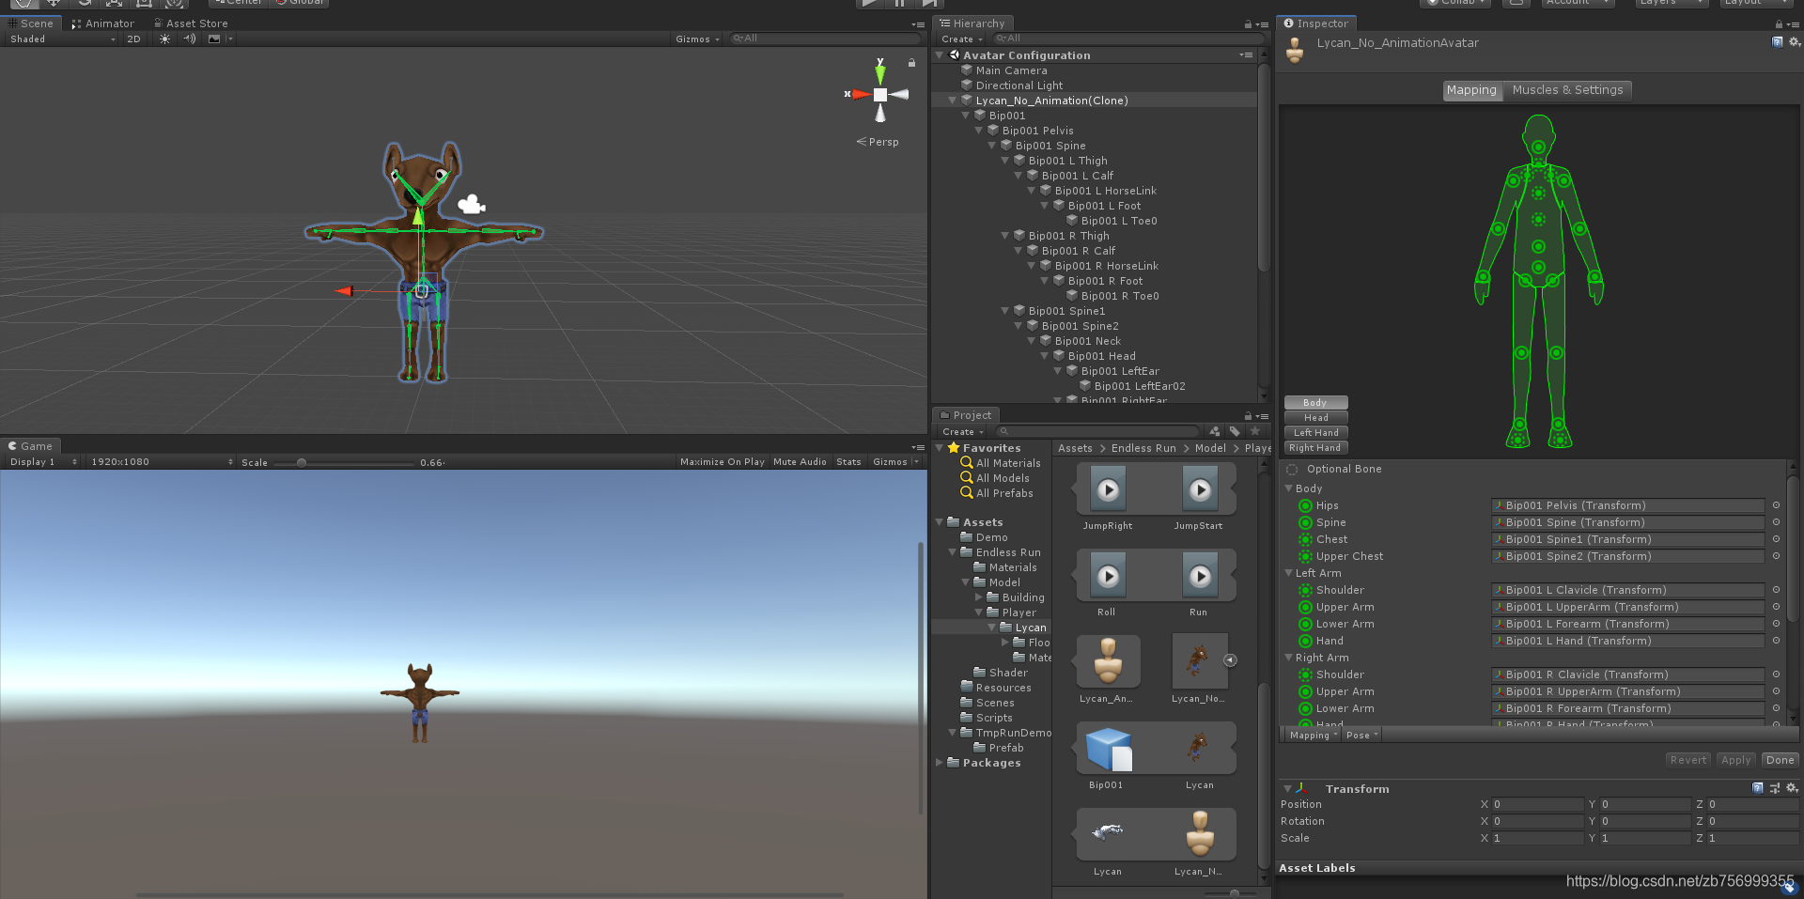The image size is (1804, 899).
Task: Open object picker for Left Lower Arm bone
Action: pos(1776,624)
